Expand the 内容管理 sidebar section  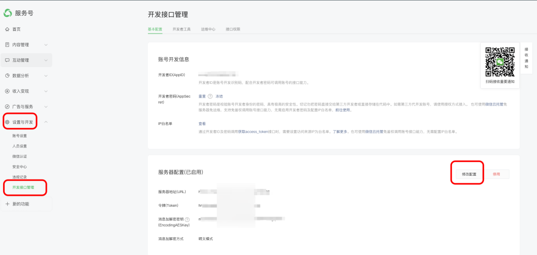click(x=46, y=45)
